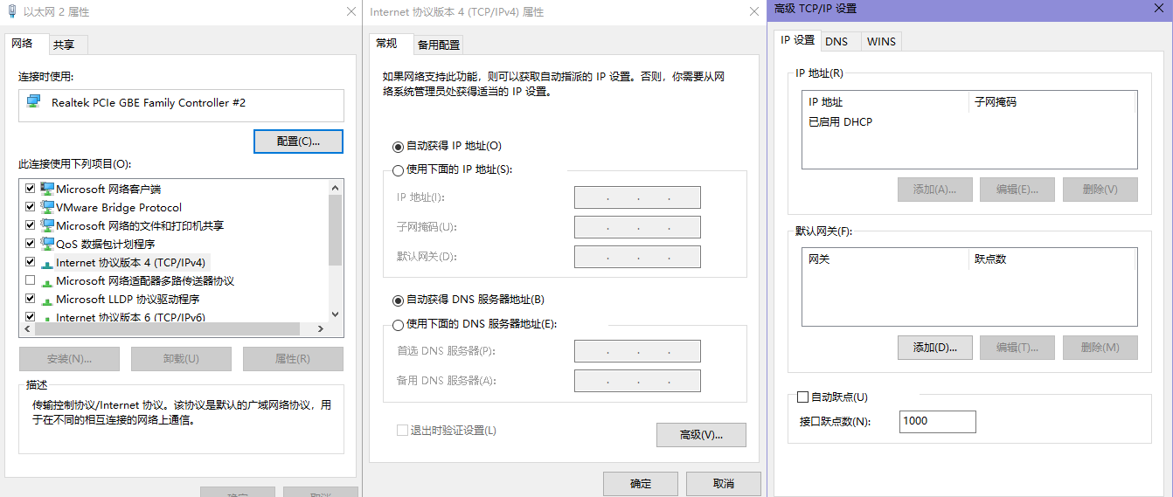Click the Internet 协议版本 4 protocol icon
1173x497 pixels.
[47, 263]
